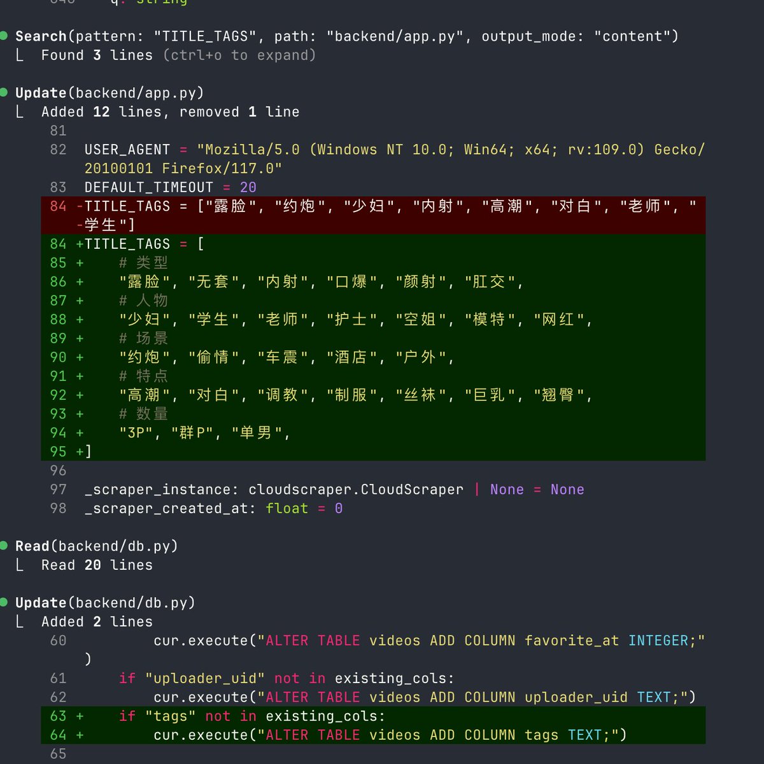The height and width of the screenshot is (764, 764).
Task: Select the Update(backend/db.py) header
Action: 105,603
